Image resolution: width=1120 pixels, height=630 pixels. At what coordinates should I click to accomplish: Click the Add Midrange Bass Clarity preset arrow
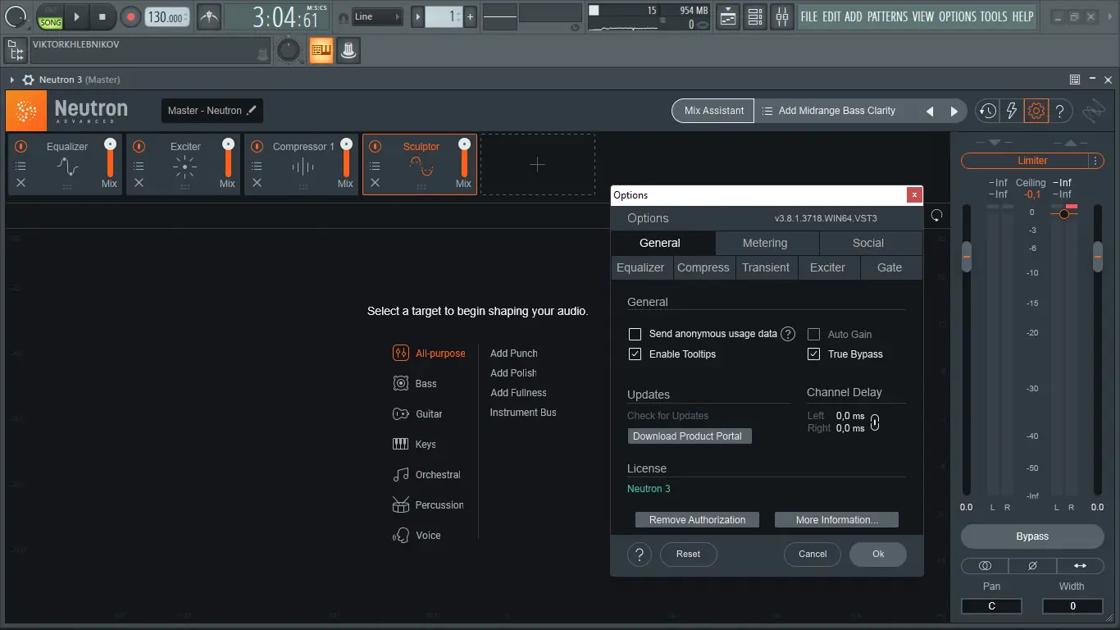click(x=954, y=110)
